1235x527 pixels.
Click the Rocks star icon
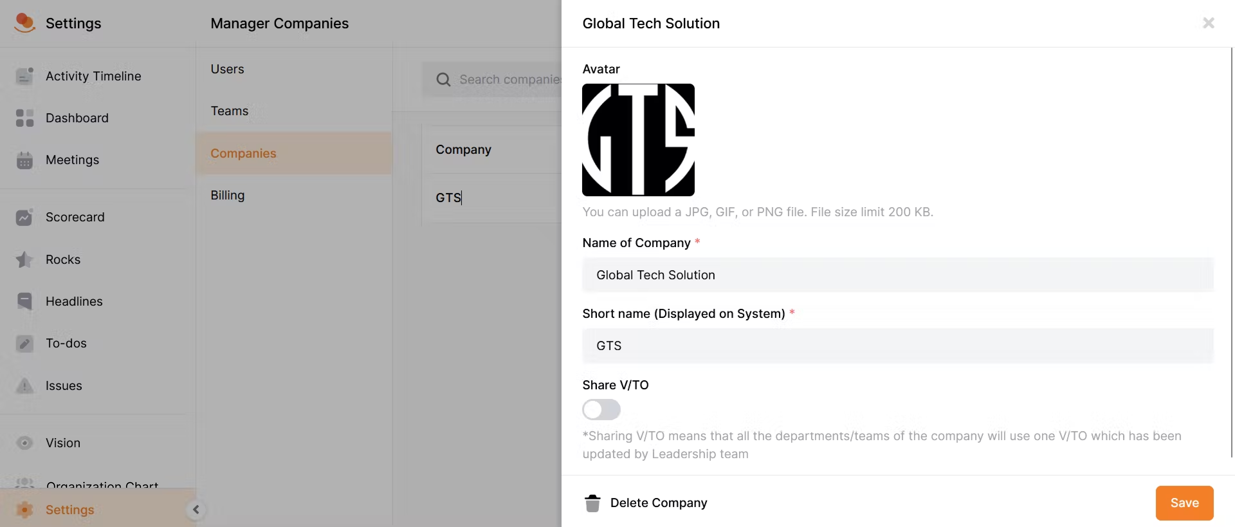[x=24, y=259]
